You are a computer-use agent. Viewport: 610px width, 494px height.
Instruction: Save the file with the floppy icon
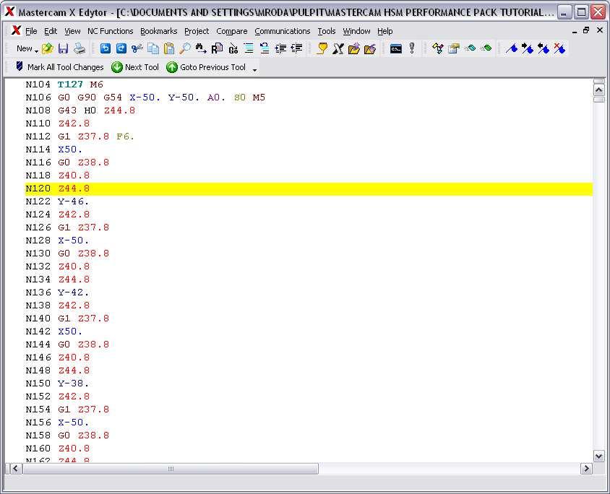click(x=63, y=48)
